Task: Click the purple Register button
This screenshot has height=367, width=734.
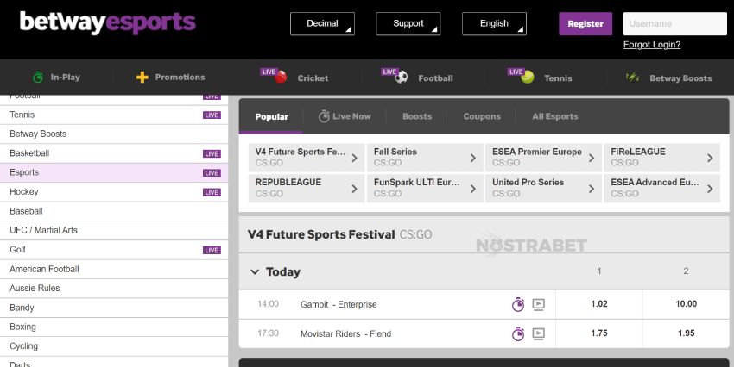Action: pyautogui.click(x=585, y=24)
